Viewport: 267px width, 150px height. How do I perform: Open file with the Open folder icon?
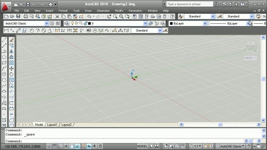(x=12, y=16)
